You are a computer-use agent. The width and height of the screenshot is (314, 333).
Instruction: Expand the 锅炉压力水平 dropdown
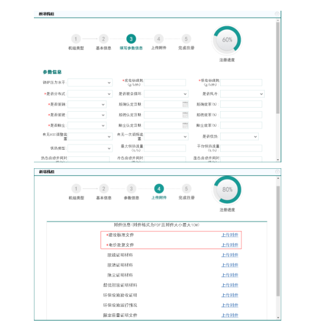(x=90, y=83)
